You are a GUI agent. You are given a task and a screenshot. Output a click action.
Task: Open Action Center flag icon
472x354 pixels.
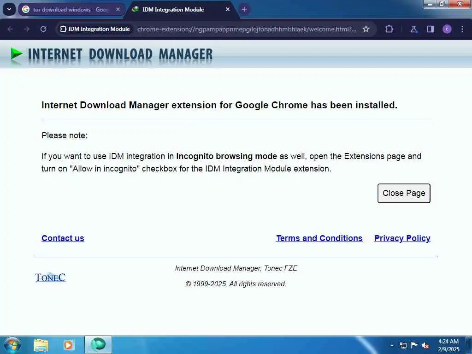[x=414, y=345]
